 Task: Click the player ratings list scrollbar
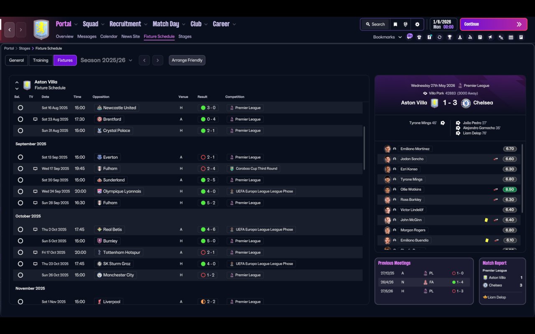click(522, 178)
